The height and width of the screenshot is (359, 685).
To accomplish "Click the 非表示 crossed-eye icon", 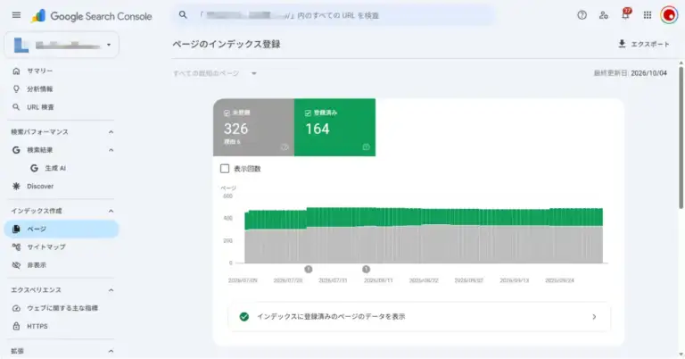I will pos(16,265).
